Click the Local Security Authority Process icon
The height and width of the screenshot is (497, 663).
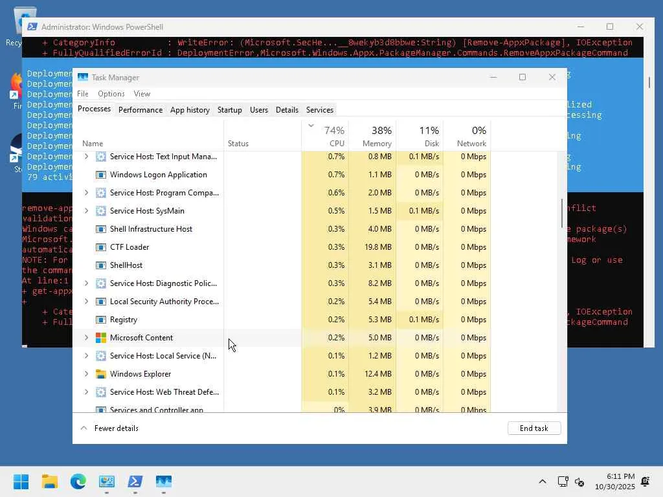(x=100, y=302)
